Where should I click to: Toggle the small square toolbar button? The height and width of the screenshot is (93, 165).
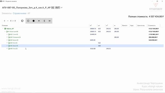tap(39, 21)
